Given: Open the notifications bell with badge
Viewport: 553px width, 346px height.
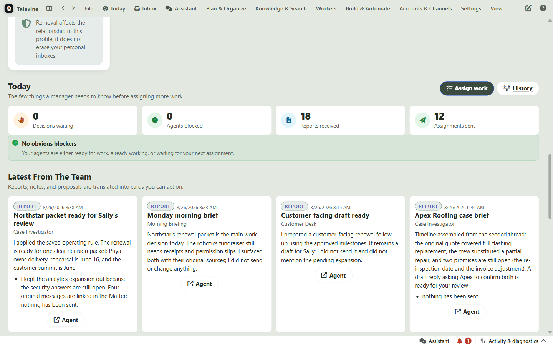Looking at the screenshot, I should tap(464, 341).
